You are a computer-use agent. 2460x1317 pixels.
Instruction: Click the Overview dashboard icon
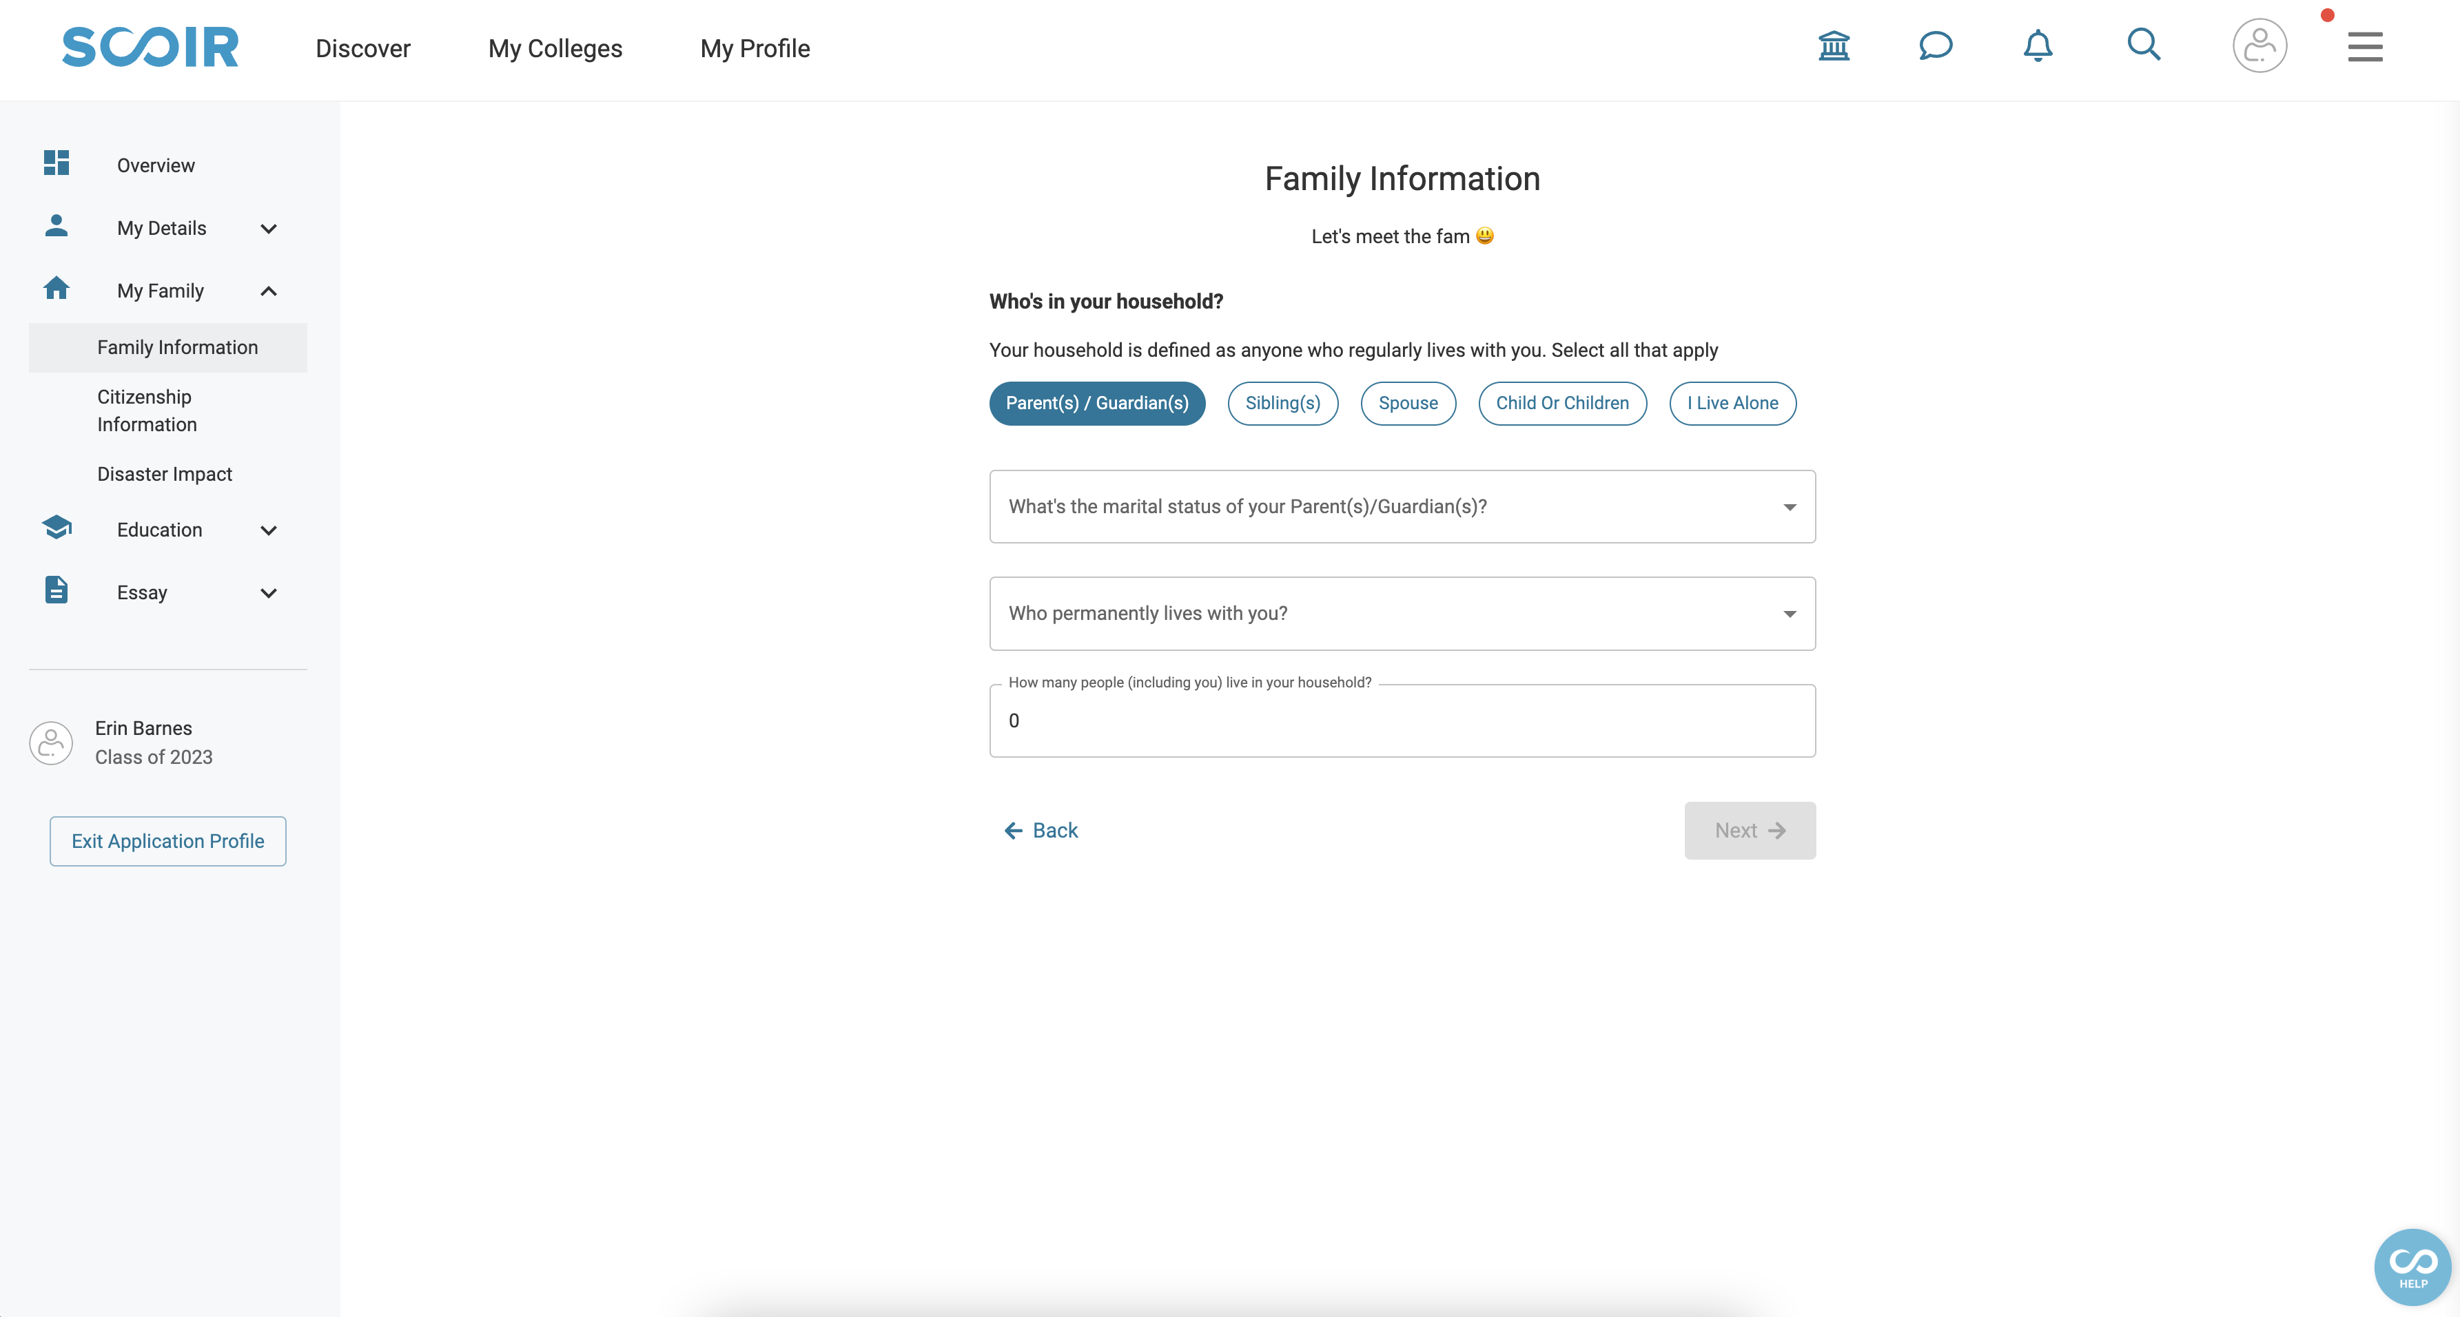tap(57, 163)
